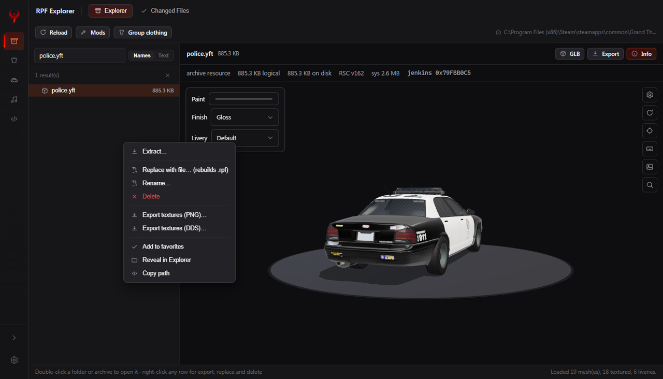Click the Reload button
The image size is (663, 379).
[53, 33]
